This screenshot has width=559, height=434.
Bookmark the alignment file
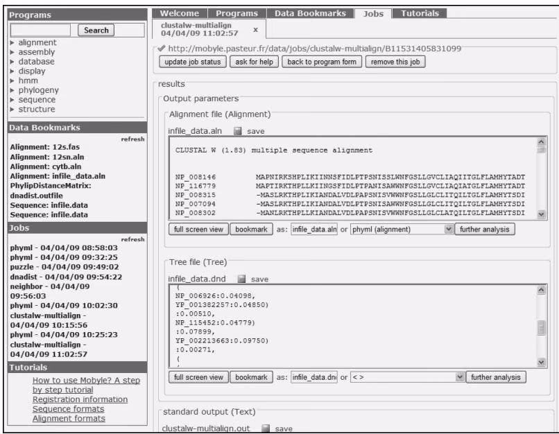pyautogui.click(x=251, y=229)
